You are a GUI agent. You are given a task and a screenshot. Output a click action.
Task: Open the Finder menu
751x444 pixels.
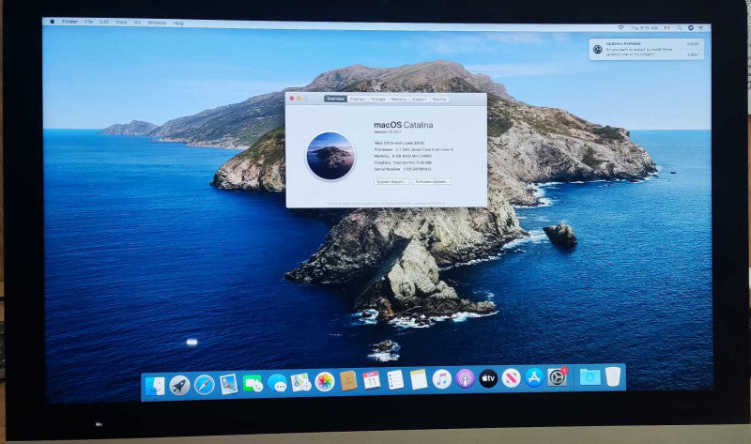tap(69, 22)
